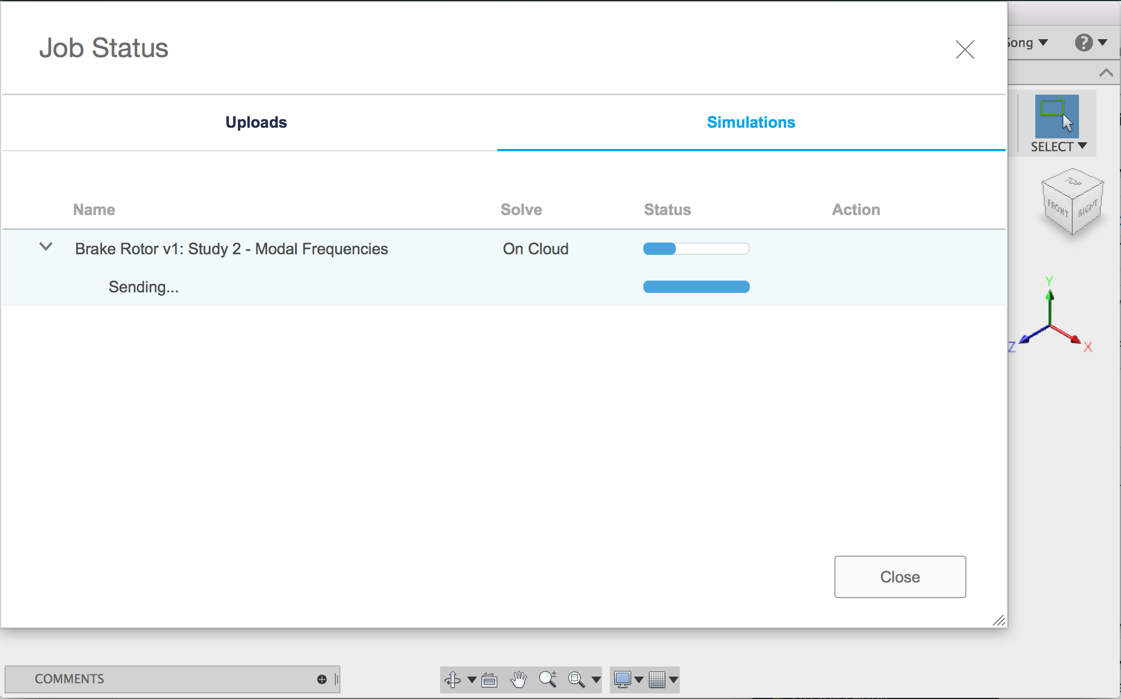This screenshot has height=699, width=1121.
Task: Dismiss Job Status with the X
Action: pyautogui.click(x=965, y=49)
